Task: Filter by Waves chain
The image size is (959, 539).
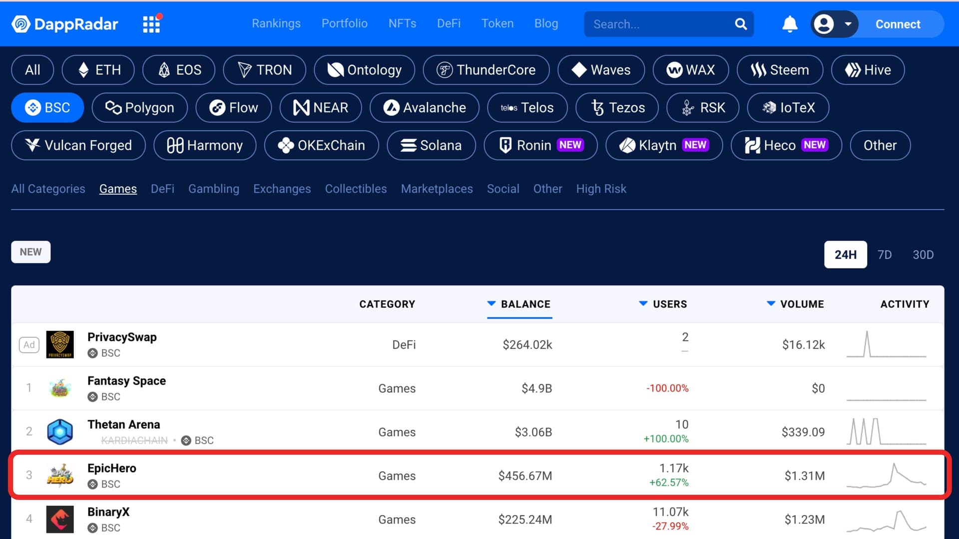Action: (x=601, y=70)
